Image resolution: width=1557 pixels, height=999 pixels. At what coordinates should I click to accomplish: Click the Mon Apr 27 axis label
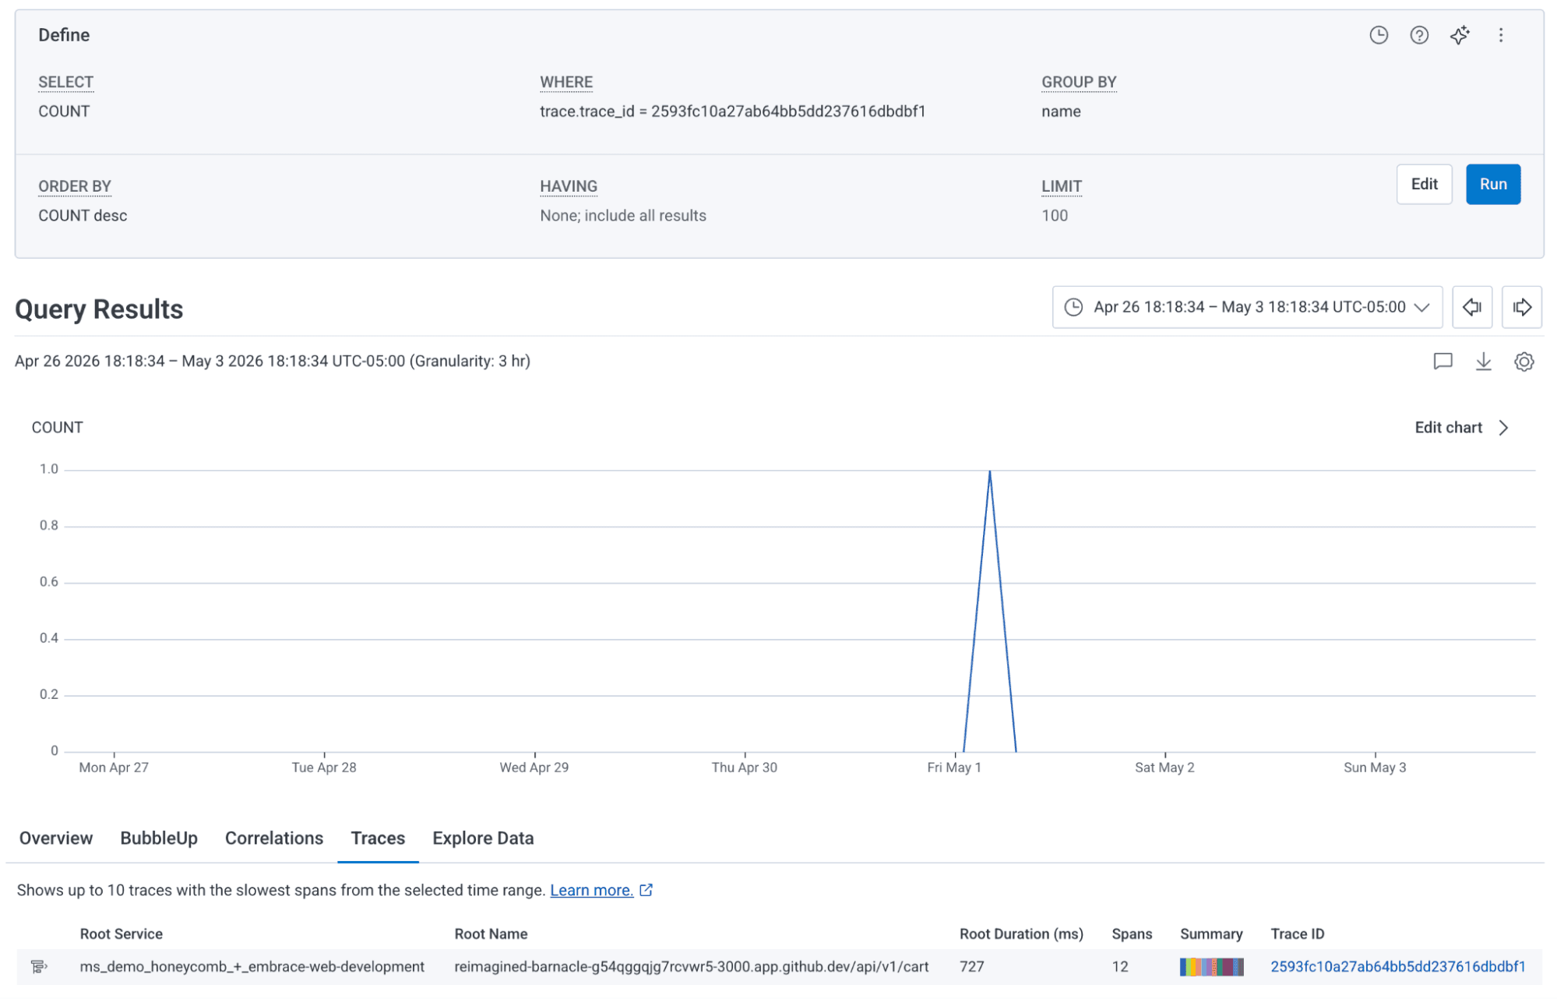114,768
